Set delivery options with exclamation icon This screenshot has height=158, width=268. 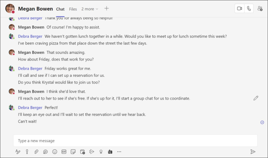pos(27,152)
